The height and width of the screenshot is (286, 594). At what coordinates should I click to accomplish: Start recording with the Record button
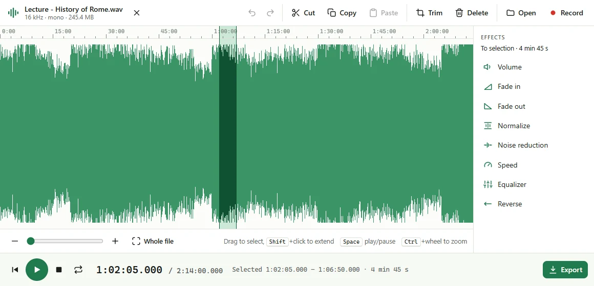[x=566, y=13]
